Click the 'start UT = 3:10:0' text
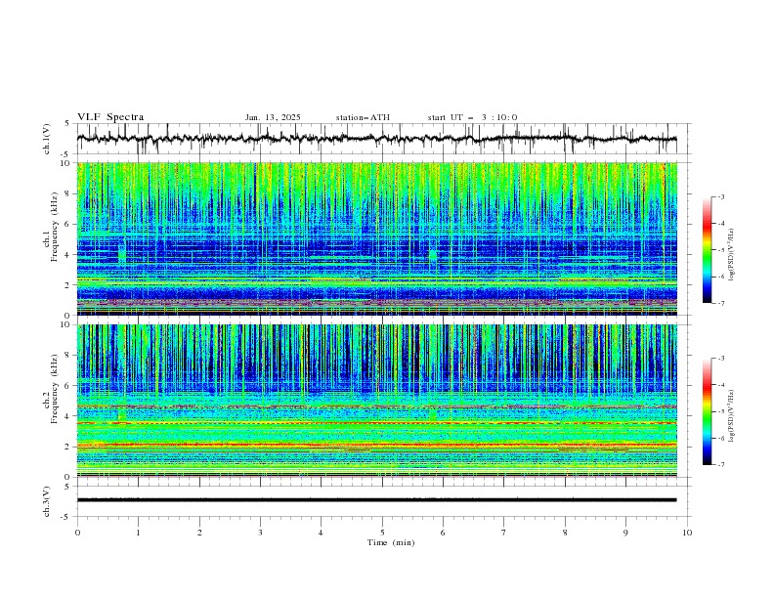 tap(472, 117)
